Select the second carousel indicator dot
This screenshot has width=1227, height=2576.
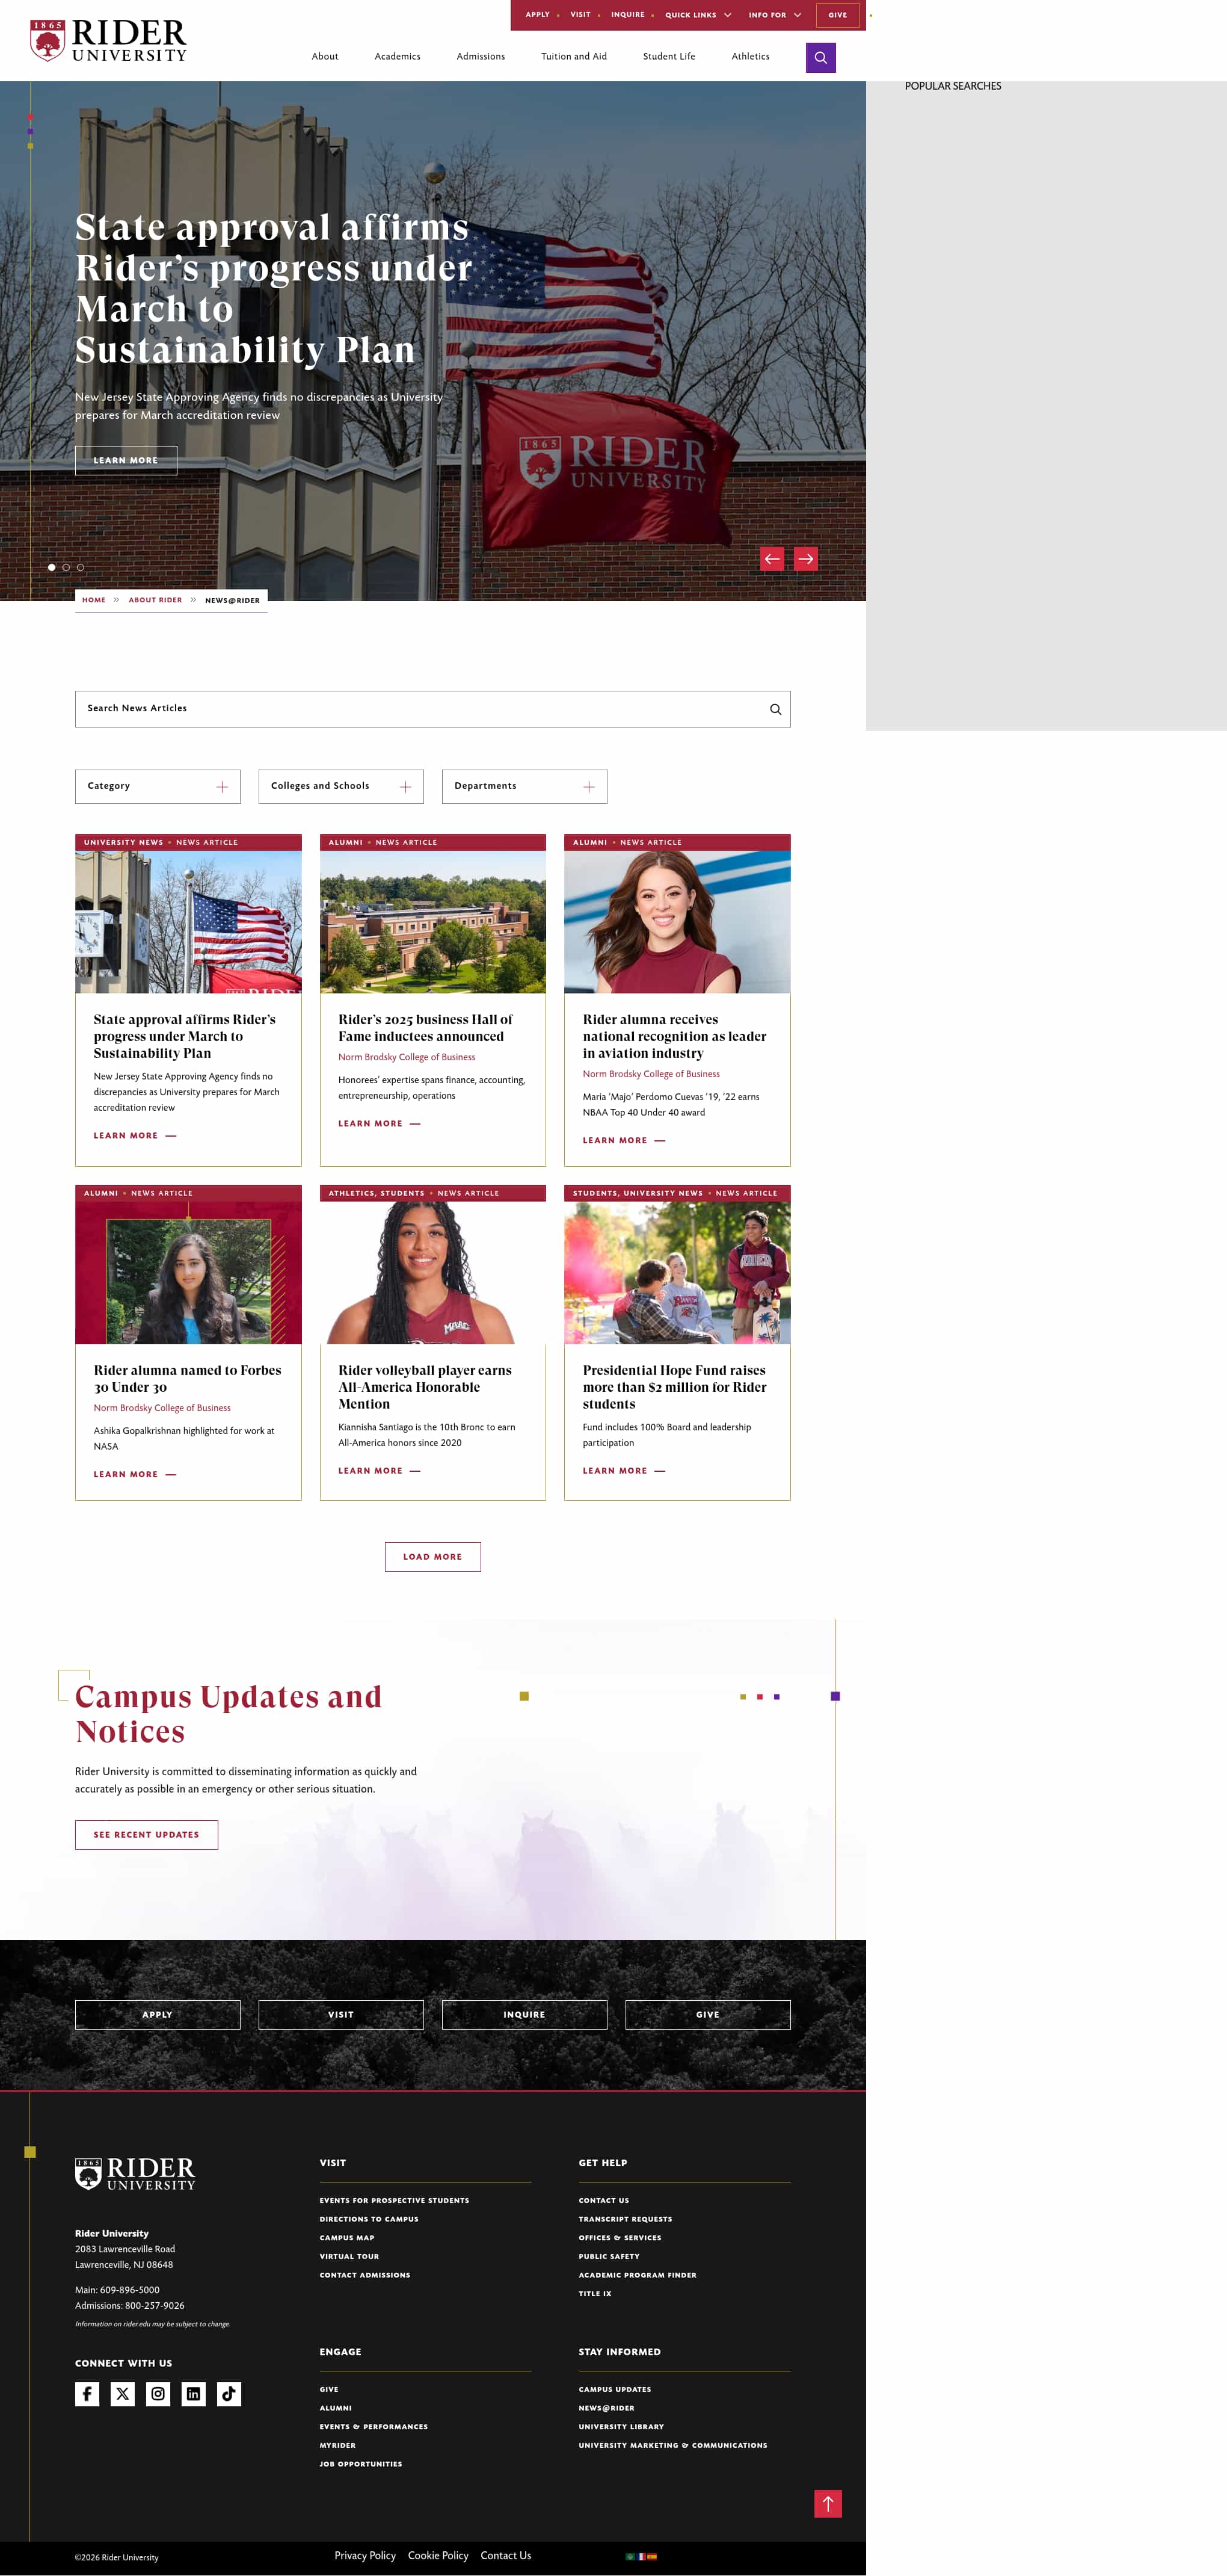click(x=66, y=567)
